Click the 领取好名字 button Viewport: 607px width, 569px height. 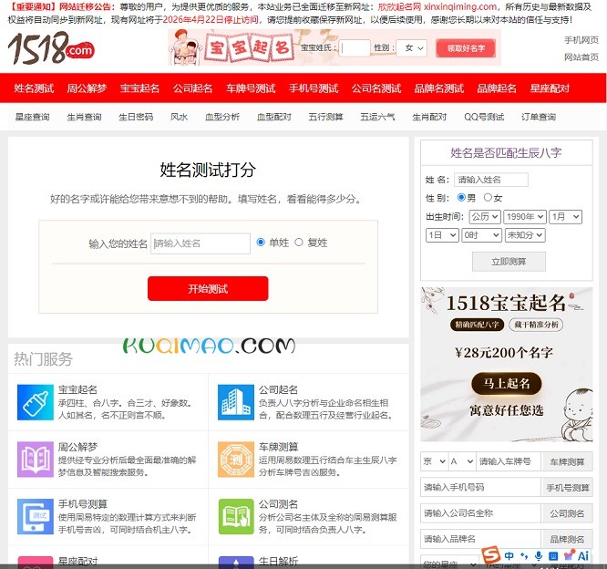466,48
